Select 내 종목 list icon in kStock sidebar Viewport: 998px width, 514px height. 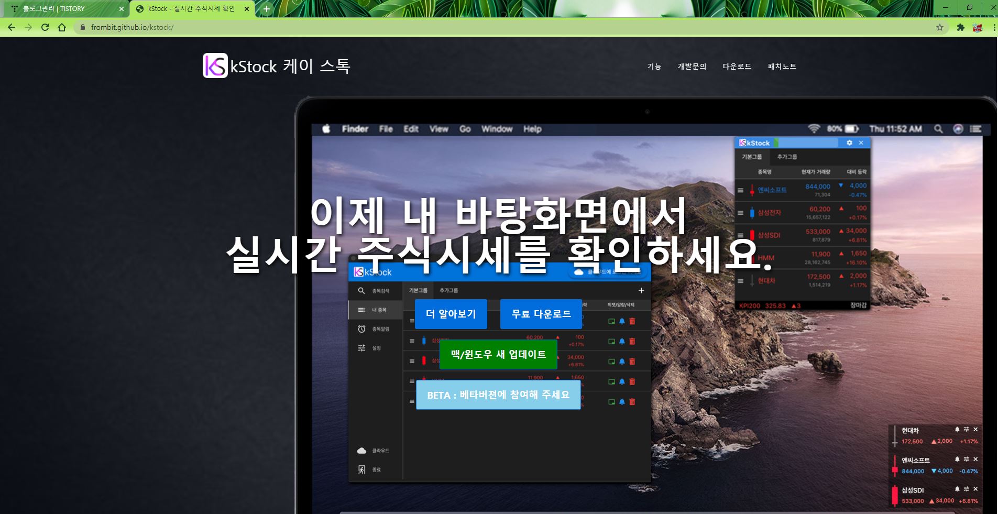point(361,310)
